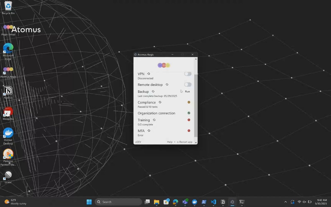Open the Wi-Fi network tray icon

tap(299, 202)
